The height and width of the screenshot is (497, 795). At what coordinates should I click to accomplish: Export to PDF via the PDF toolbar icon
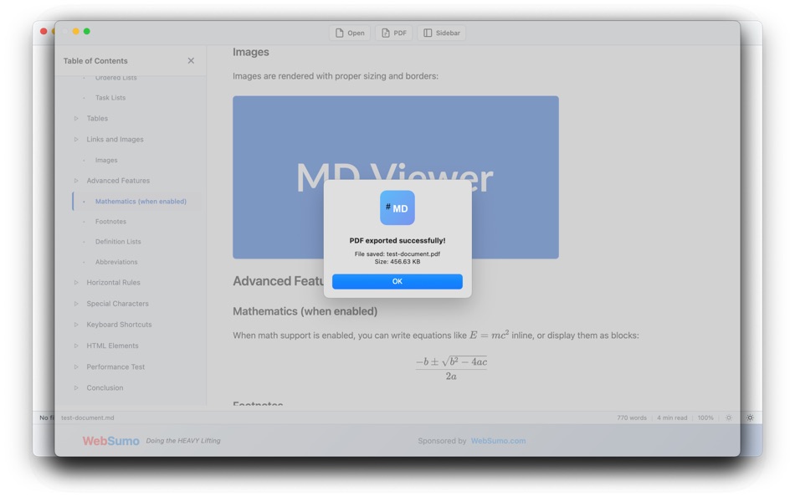pos(393,33)
